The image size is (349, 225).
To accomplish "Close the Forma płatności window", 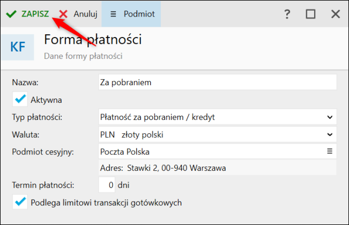I will (x=336, y=14).
